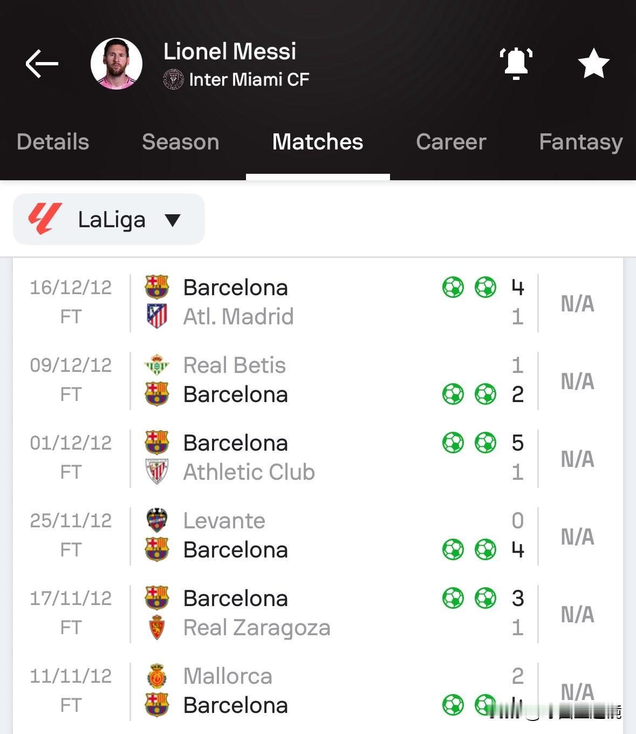Viewport: 636px width, 734px height.
Task: Switch to the Season tab
Action: pos(181,142)
